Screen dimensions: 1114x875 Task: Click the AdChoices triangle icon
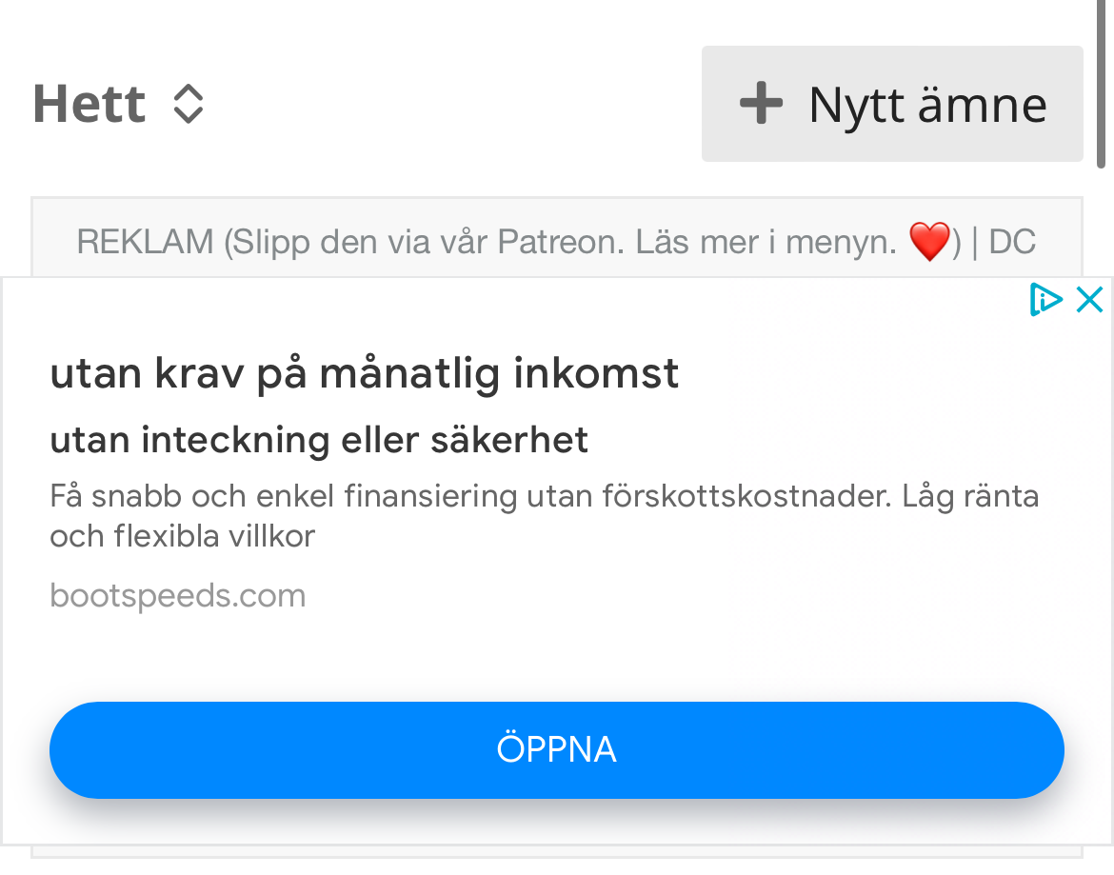(1045, 299)
